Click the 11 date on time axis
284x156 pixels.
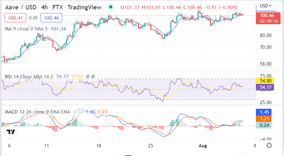click(x=47, y=146)
